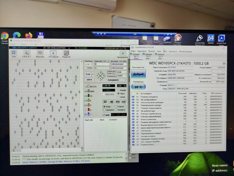Open the block size 2048 dropdown

[125, 72]
